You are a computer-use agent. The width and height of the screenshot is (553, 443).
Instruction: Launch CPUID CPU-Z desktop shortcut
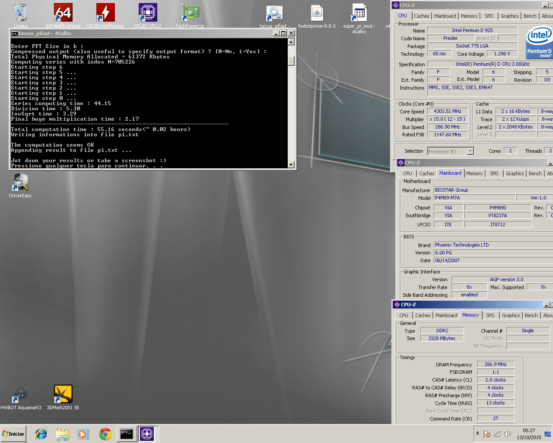(x=147, y=16)
